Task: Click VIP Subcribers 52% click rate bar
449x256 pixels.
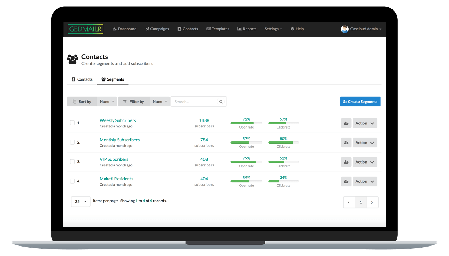Action: click(x=283, y=162)
